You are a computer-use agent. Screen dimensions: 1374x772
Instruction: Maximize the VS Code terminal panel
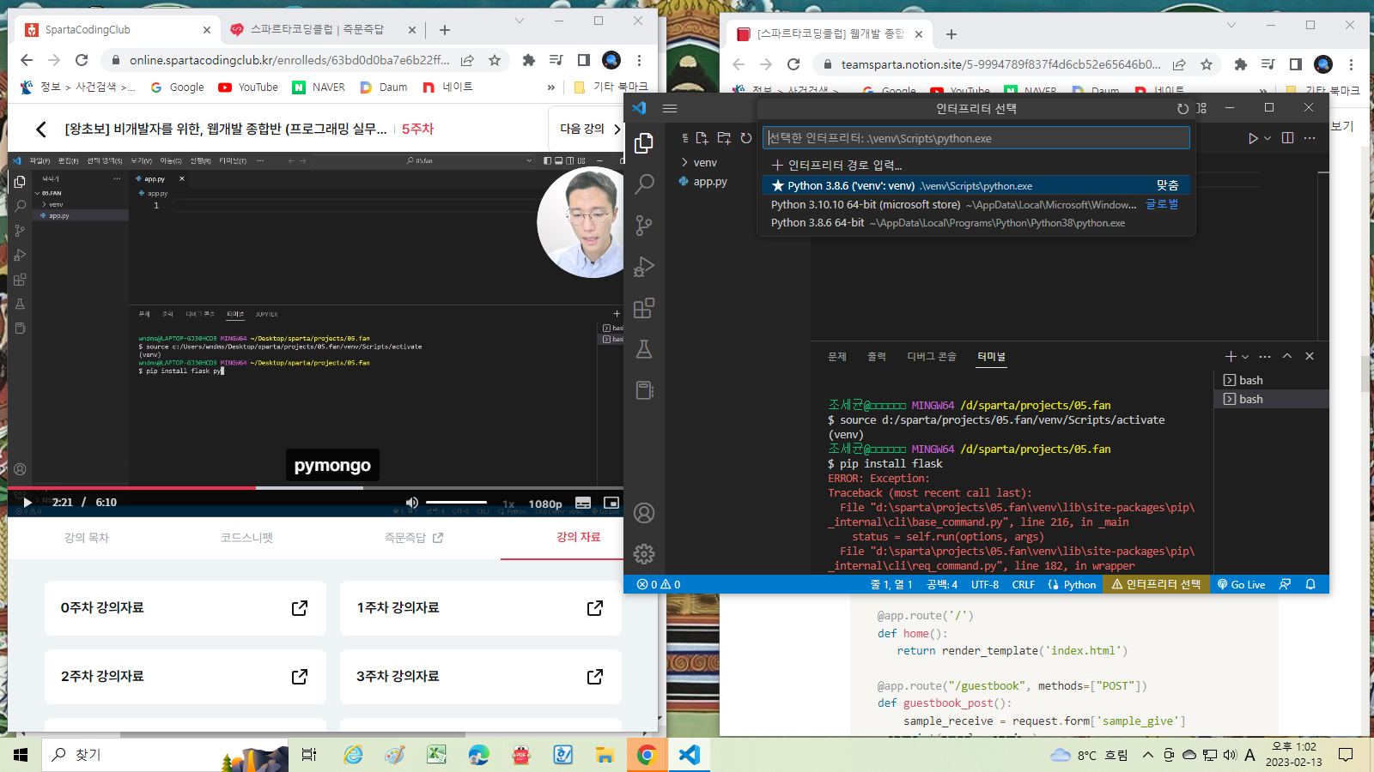(1287, 356)
